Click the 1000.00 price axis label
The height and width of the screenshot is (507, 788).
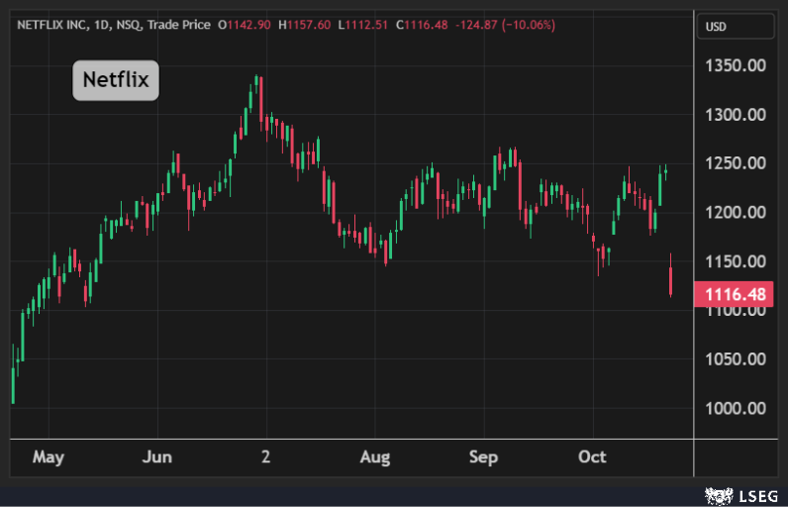(x=736, y=408)
